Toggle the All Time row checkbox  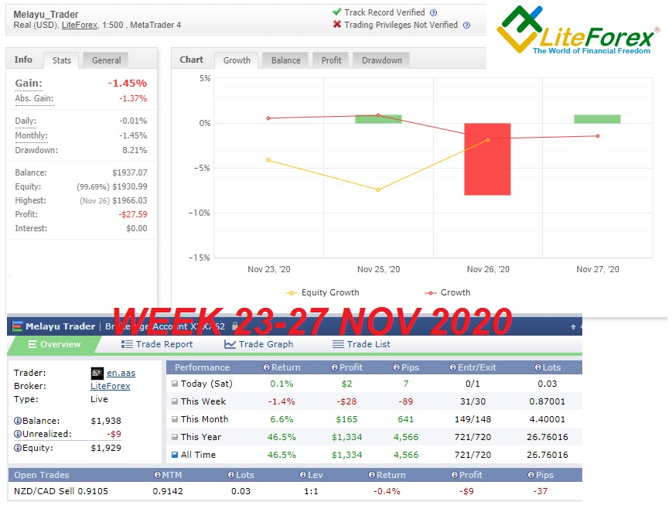pyautogui.click(x=175, y=455)
